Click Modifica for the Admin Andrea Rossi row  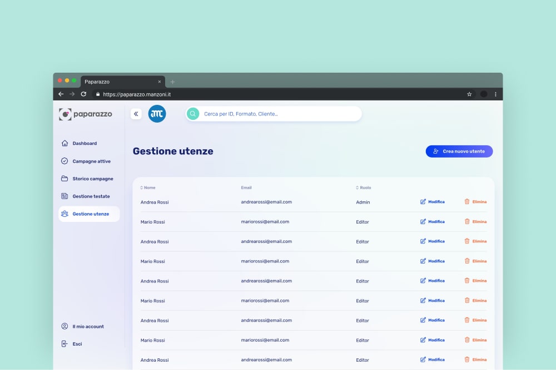pos(432,202)
